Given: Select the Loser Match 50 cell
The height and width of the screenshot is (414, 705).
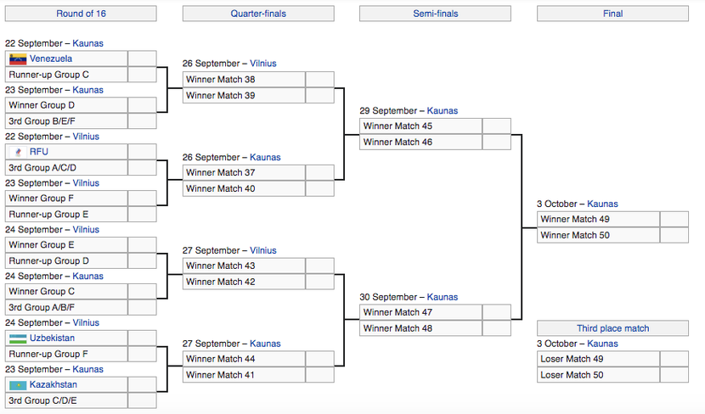Looking at the screenshot, I should 598,375.
